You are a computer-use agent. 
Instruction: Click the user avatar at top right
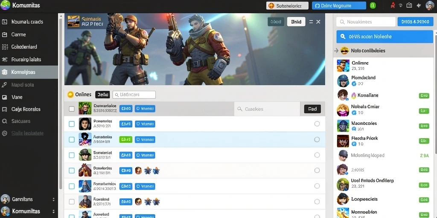point(430,5)
